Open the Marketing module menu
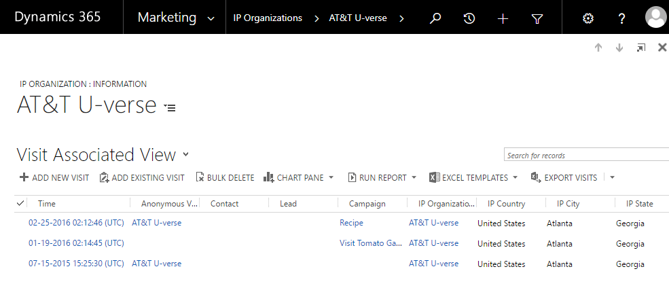The height and width of the screenshot is (286, 669). (167, 18)
